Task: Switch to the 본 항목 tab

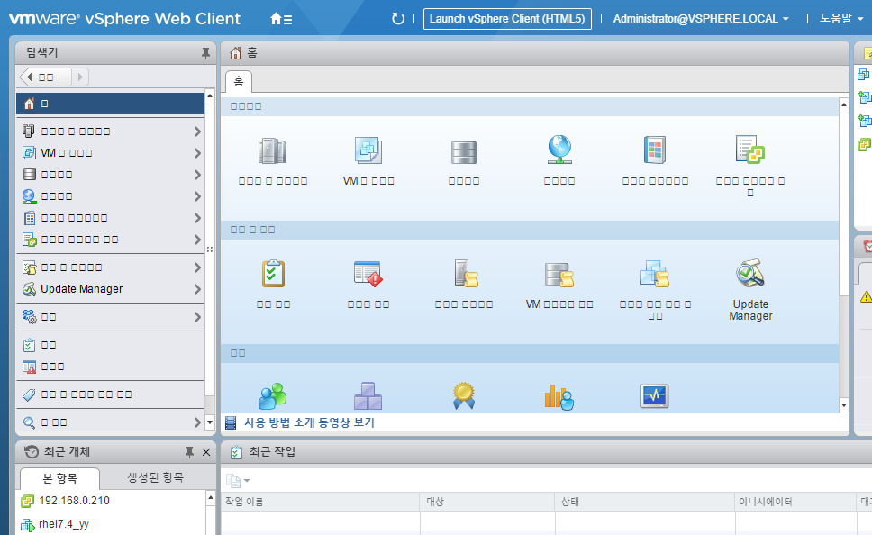Action: coord(60,478)
